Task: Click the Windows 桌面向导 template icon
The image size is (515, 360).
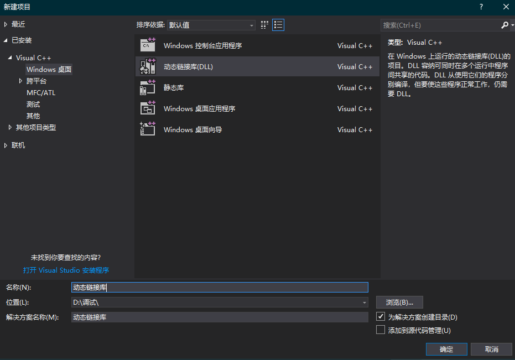Action: (148, 129)
